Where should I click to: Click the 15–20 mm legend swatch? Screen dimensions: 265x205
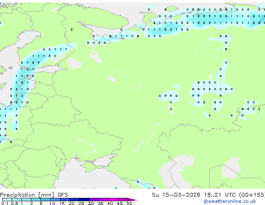[65, 200]
